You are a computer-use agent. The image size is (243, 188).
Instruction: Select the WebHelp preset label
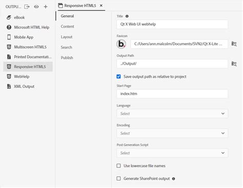22,76
